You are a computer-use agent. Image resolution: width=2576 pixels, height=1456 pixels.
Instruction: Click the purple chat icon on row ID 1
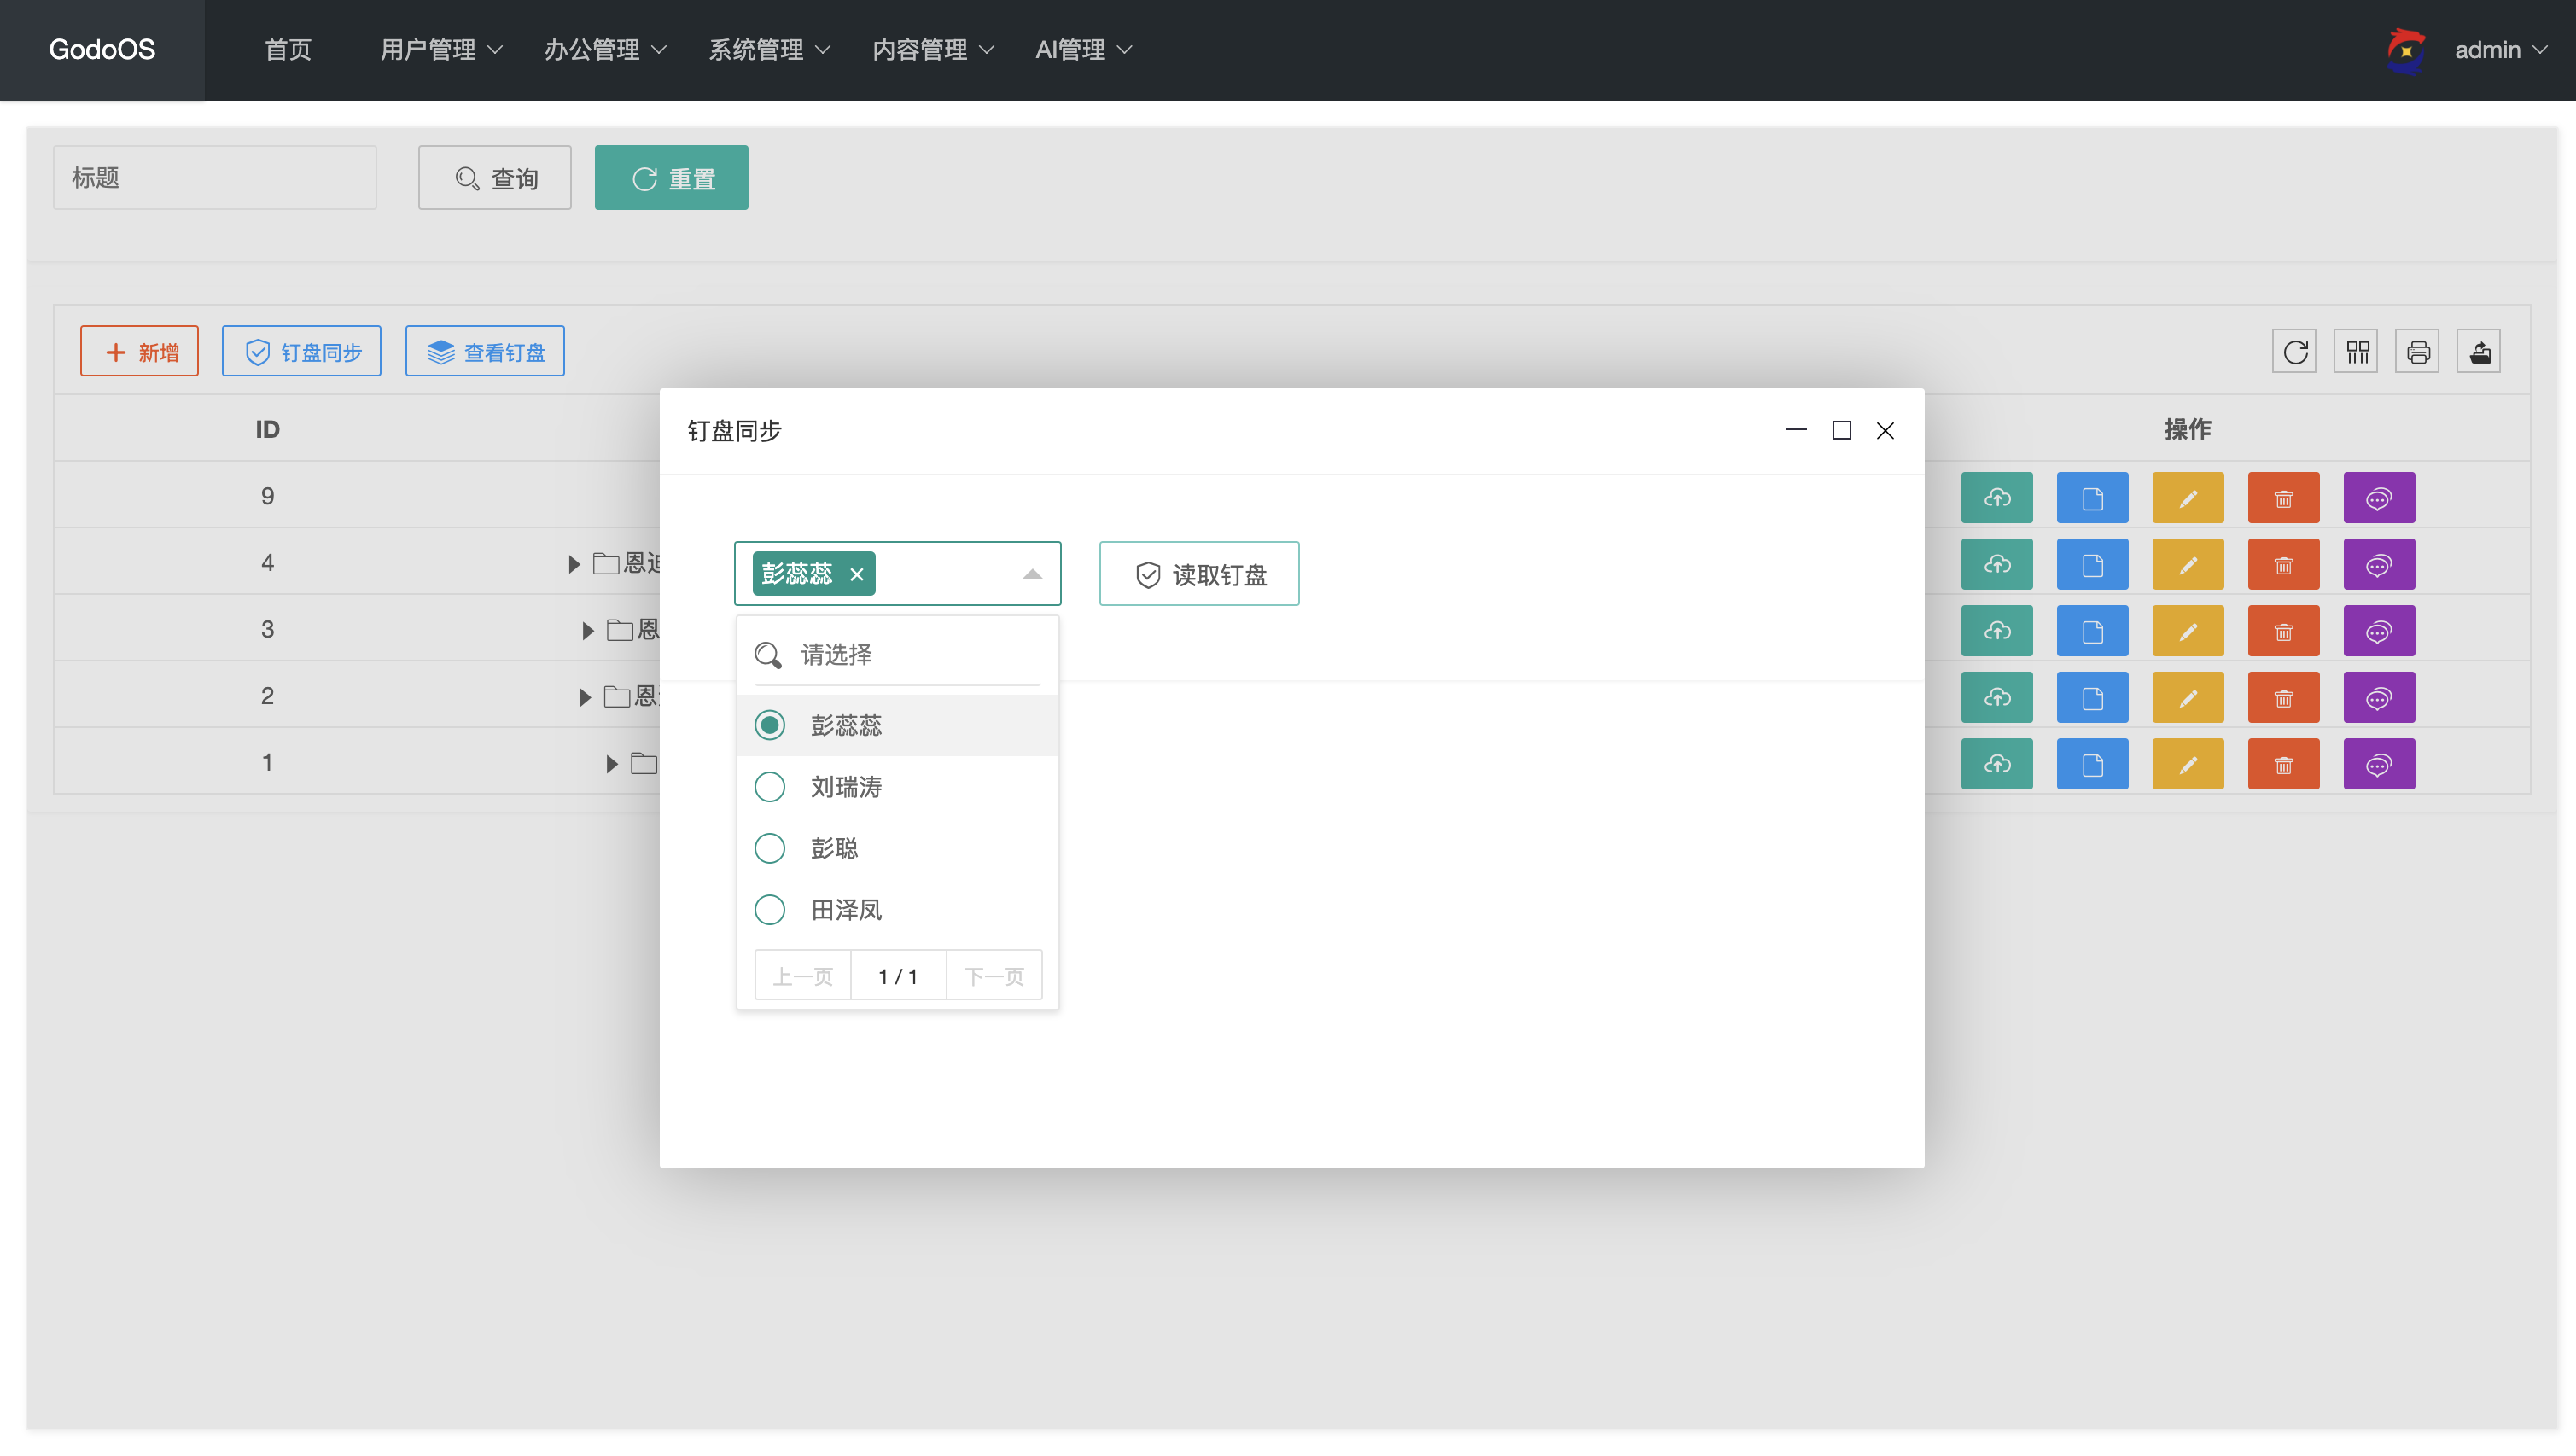[2380, 763]
